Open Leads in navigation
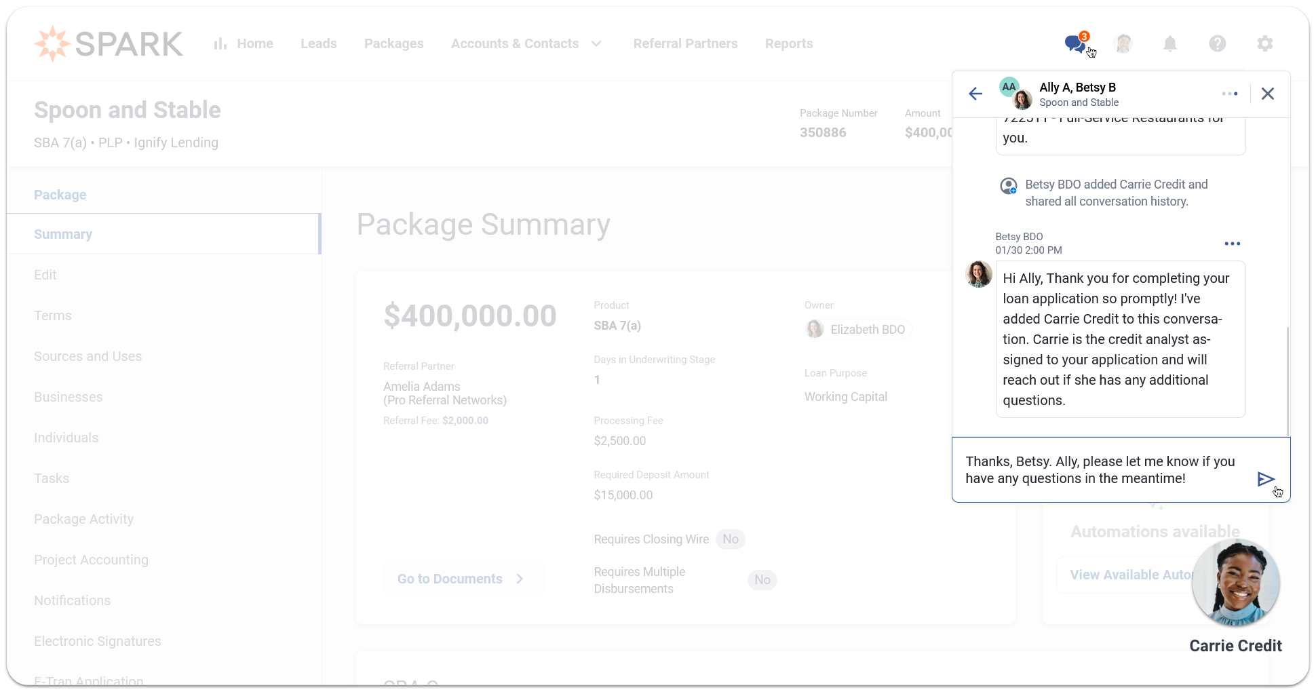Image resolution: width=1316 pixels, height=692 pixels. [x=319, y=43]
